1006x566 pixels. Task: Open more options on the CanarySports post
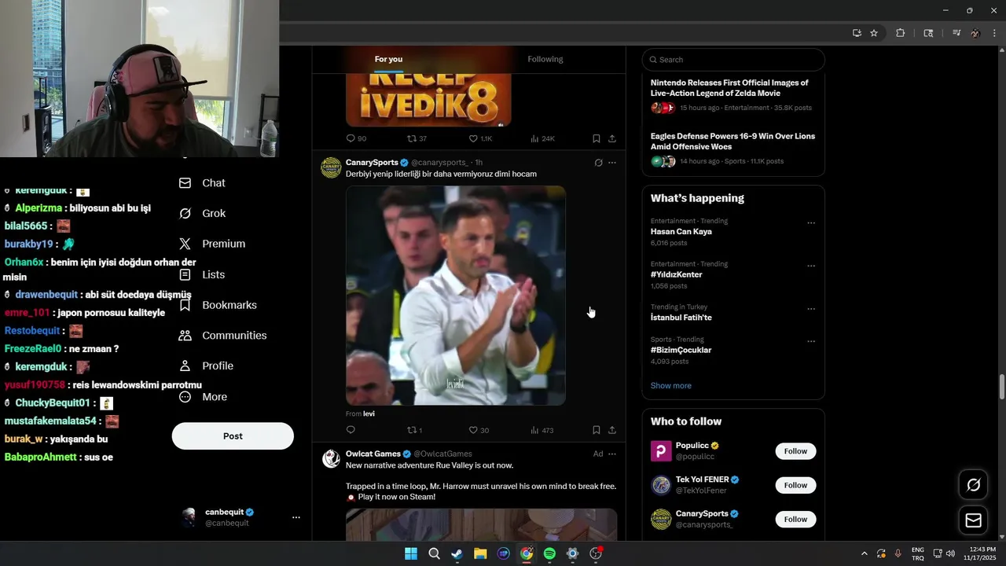click(x=612, y=163)
